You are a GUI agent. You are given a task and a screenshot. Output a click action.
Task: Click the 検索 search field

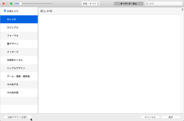point(164,4)
